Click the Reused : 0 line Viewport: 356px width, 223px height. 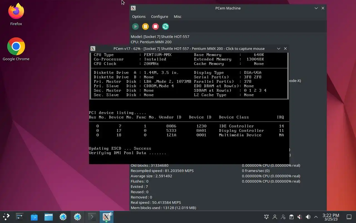140,192
